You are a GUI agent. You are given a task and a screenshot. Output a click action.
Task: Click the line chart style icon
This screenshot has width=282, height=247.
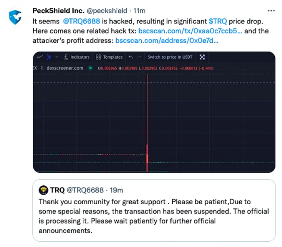(x=39, y=57)
